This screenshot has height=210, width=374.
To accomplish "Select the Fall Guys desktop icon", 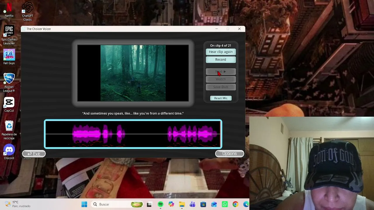I will click(x=9, y=57).
